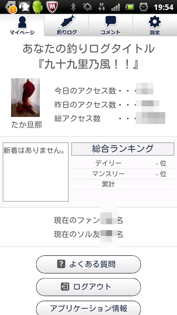
Task: Tap the マンスリー ranking row
Action: (123, 174)
